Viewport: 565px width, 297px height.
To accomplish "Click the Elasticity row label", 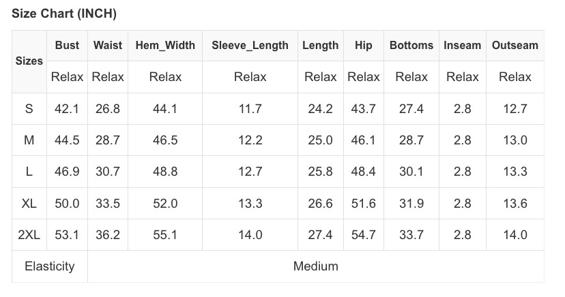I will tap(50, 266).
